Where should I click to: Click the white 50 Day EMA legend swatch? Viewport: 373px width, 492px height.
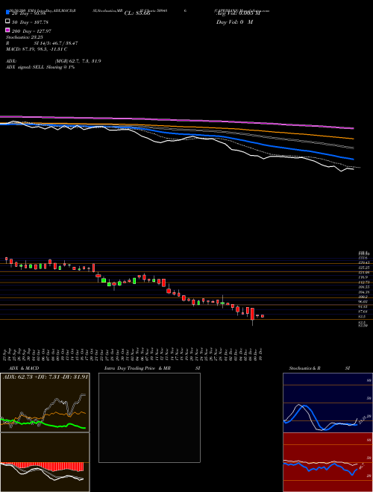7,22
